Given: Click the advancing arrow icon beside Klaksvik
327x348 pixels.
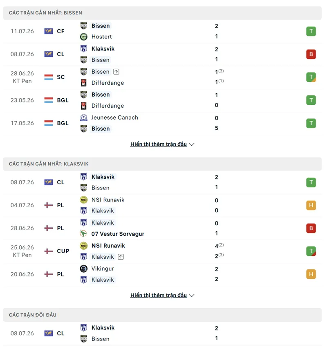Looking at the screenshot, I should [x=121, y=257].
